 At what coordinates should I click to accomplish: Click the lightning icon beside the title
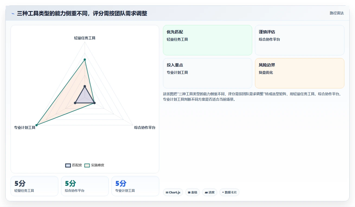[13, 14]
